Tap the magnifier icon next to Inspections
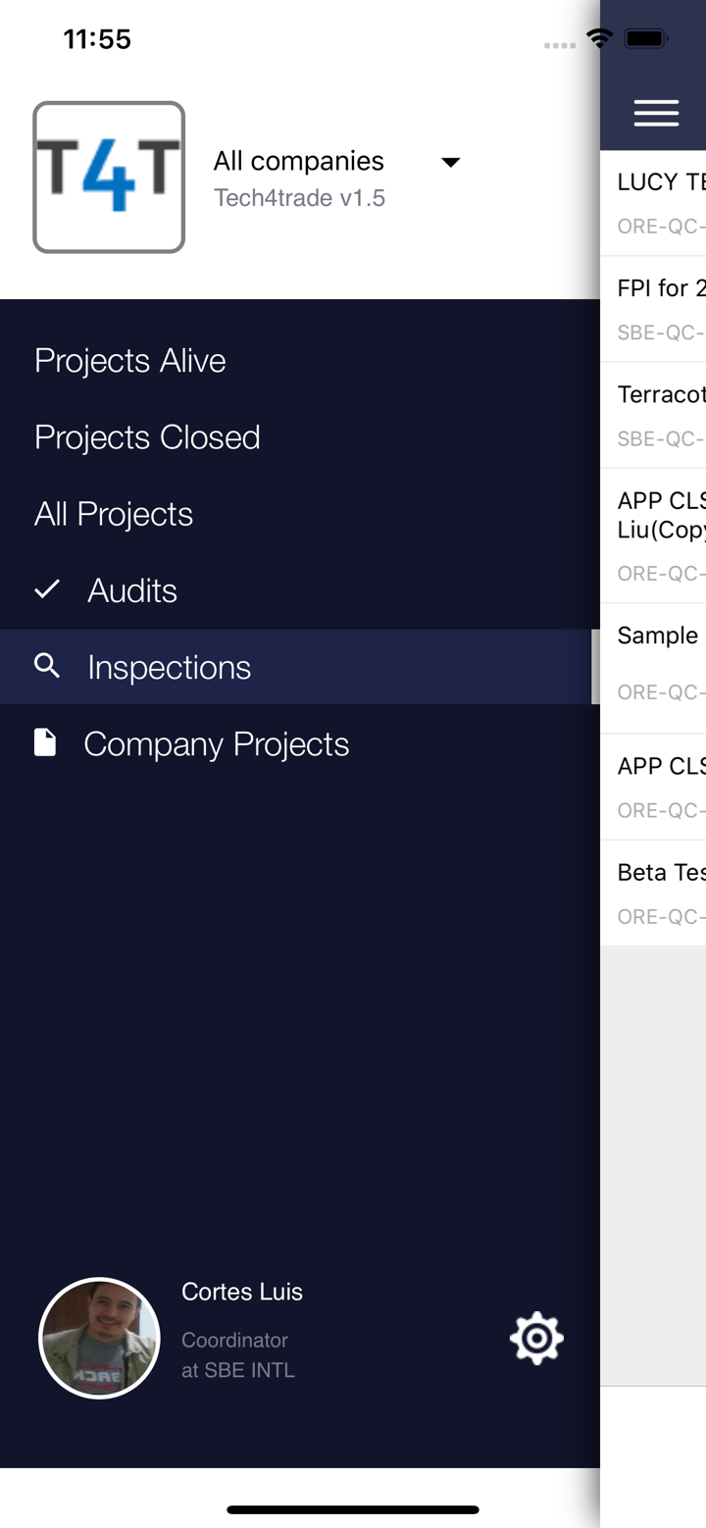The width and height of the screenshot is (706, 1528). 47,666
